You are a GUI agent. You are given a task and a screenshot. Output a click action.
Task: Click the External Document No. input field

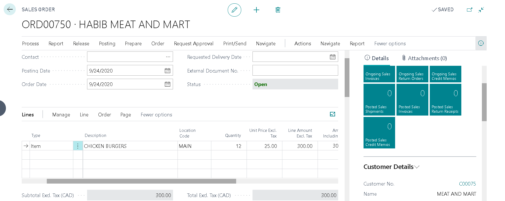coord(295,71)
